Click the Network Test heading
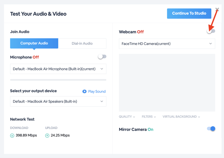This screenshot has width=224, height=158. 22,119
